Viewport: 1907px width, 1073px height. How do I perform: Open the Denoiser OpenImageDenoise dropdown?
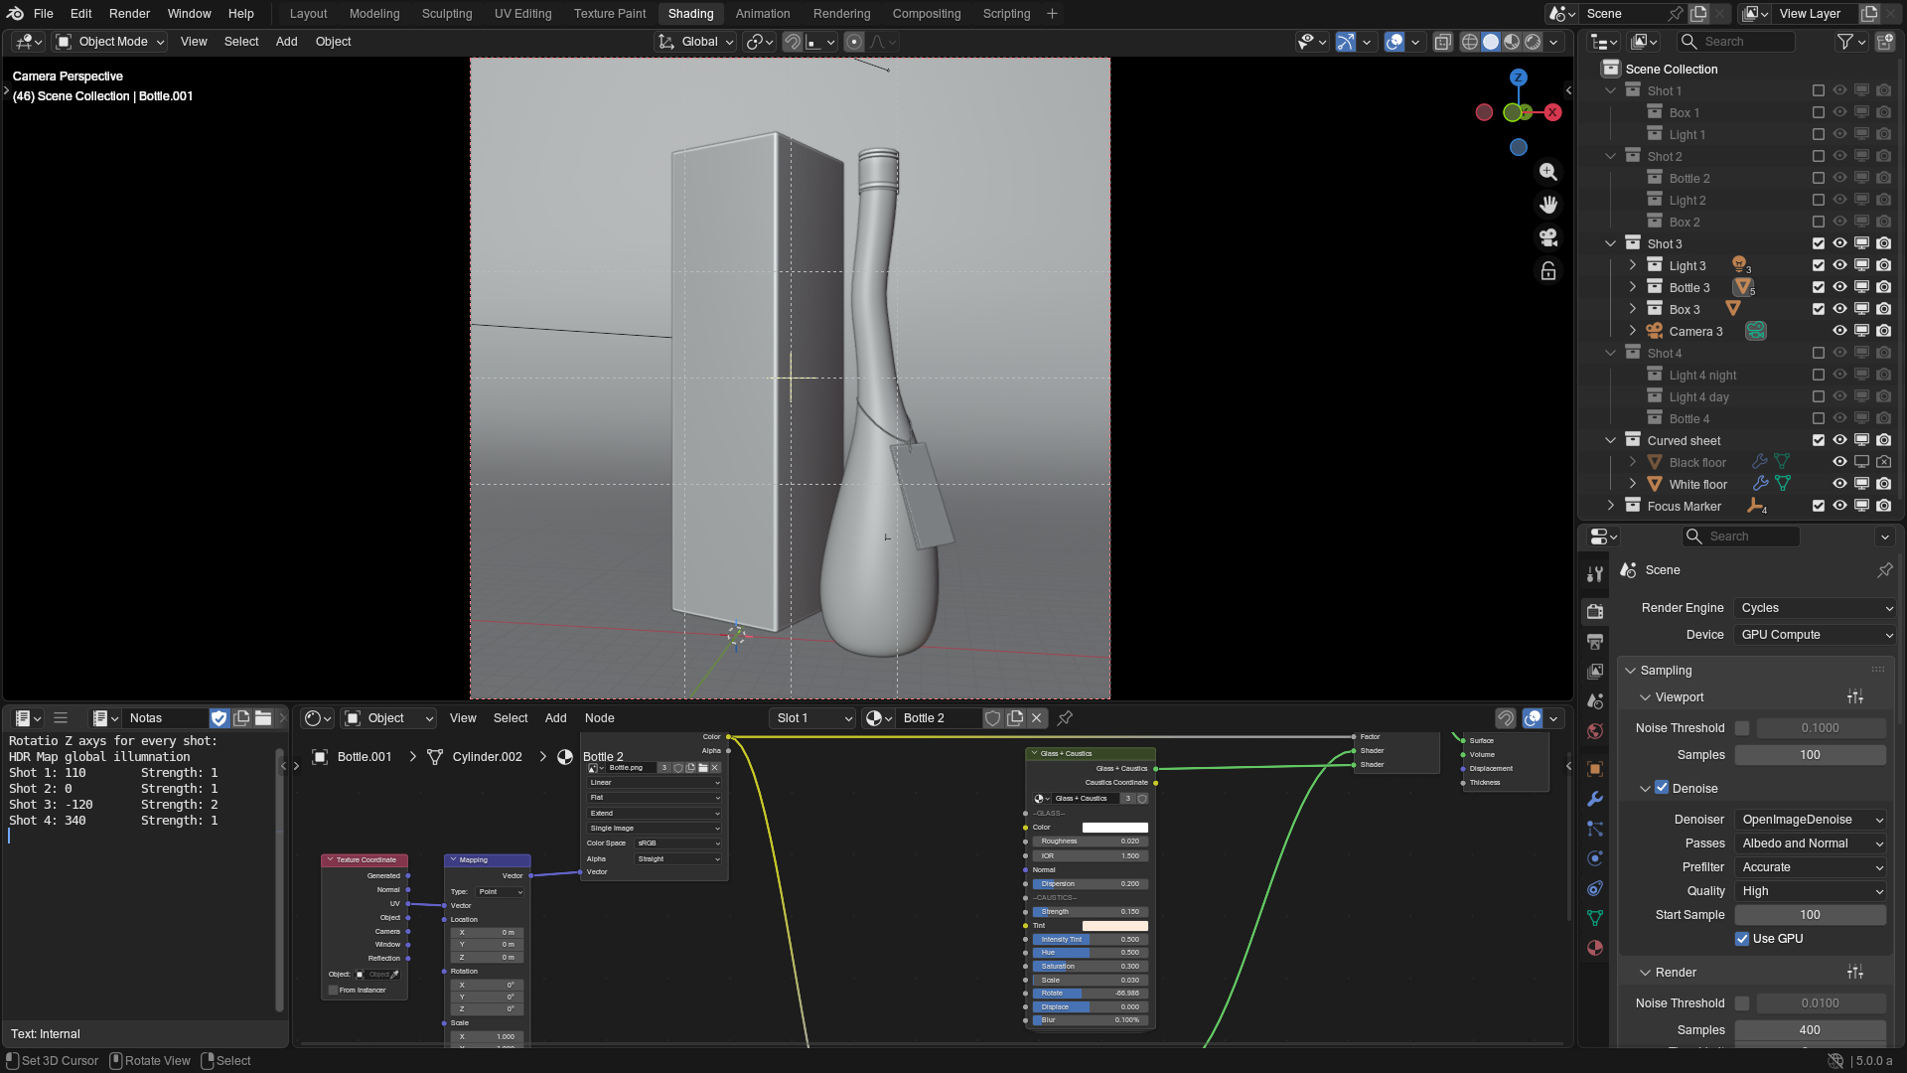pyautogui.click(x=1812, y=820)
